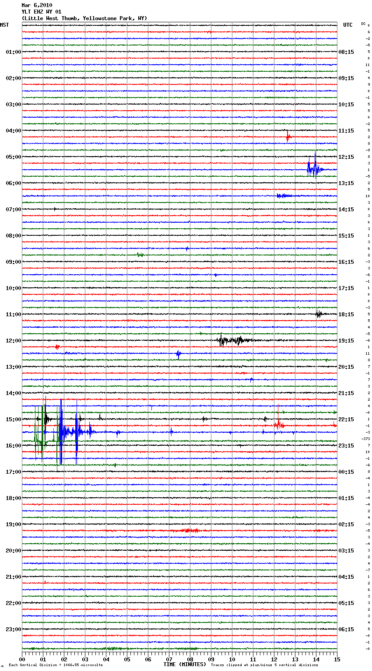
Task: Click minute tick '09' on the time axis
Action: pos(211,659)
